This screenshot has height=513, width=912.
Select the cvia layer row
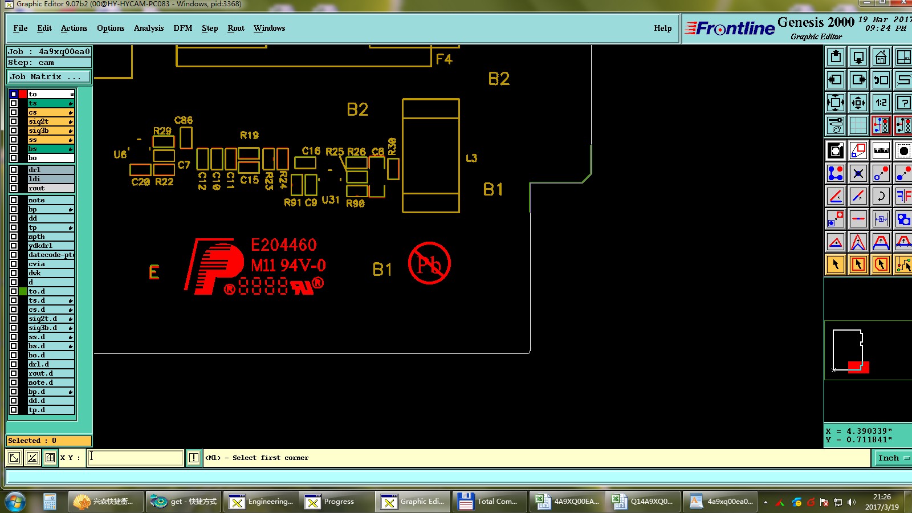(x=51, y=264)
